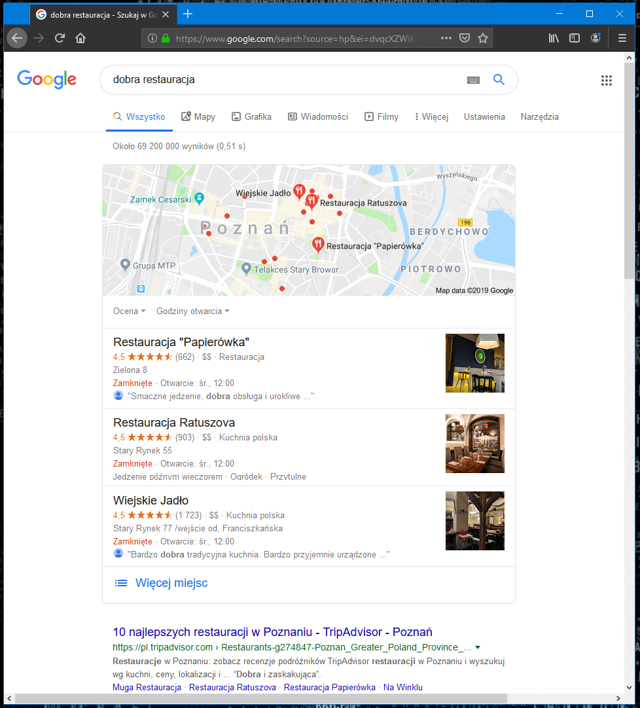Open TripAdvisor result options arrow
Viewport: 640px width, 708px height.
[478, 648]
